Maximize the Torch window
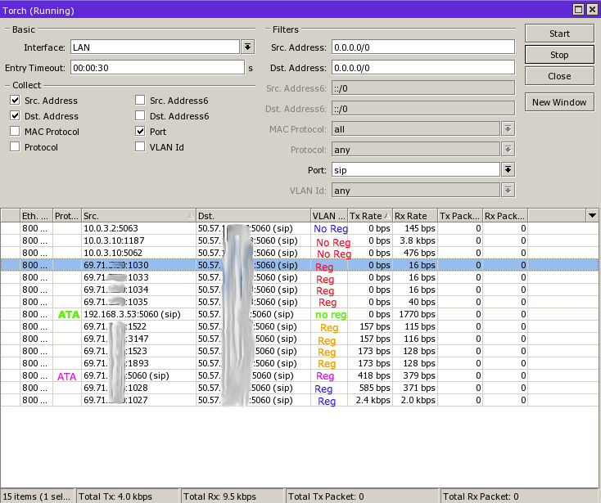 tap(579, 9)
